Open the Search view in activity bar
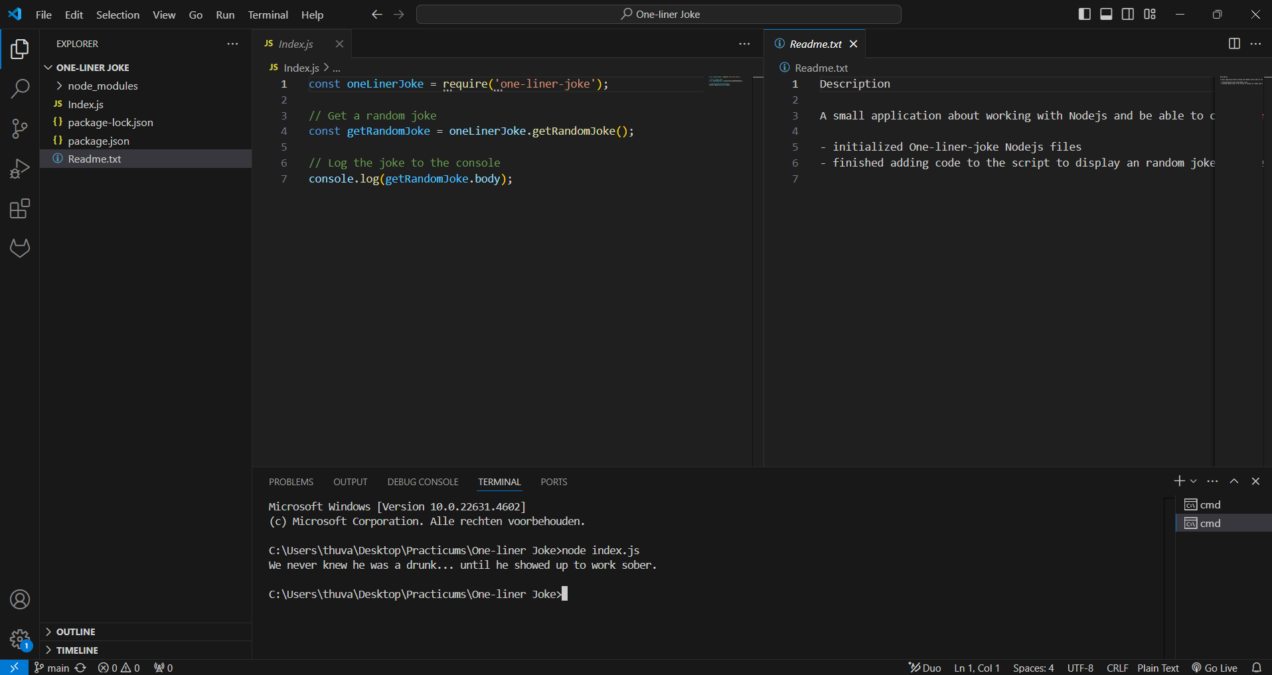 point(20,88)
